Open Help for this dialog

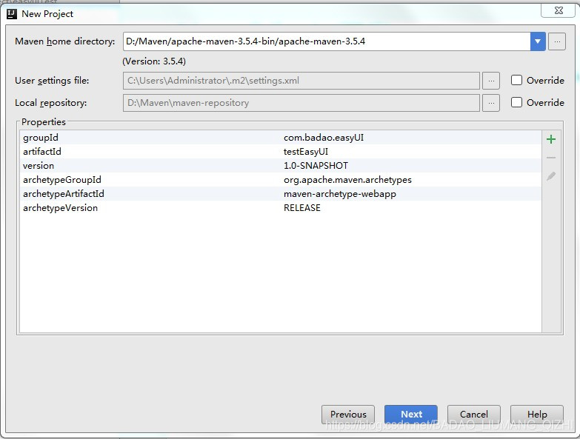tap(537, 415)
